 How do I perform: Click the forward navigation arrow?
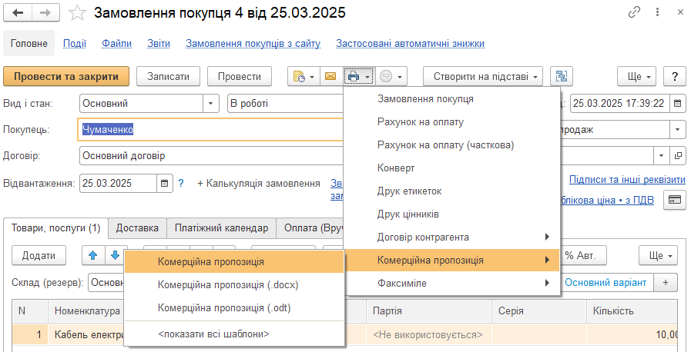coord(45,13)
